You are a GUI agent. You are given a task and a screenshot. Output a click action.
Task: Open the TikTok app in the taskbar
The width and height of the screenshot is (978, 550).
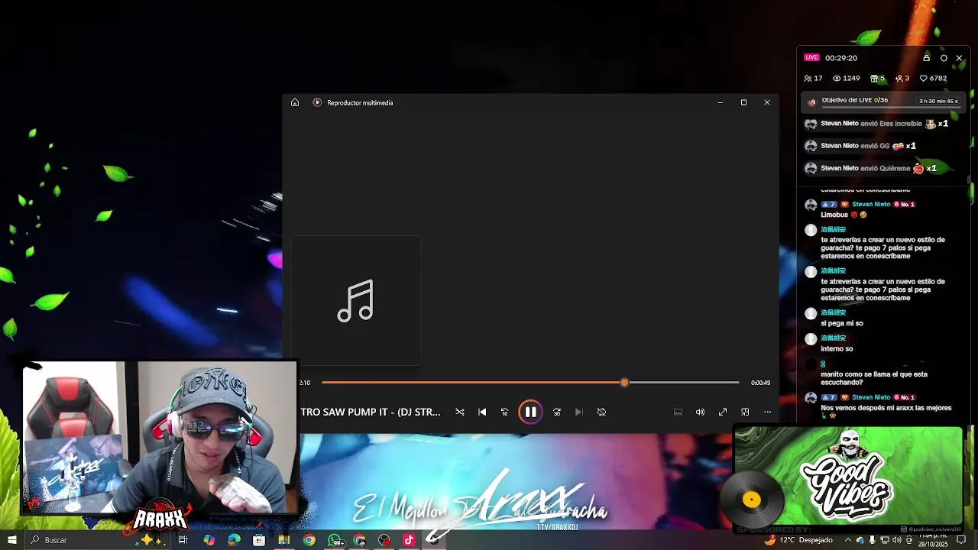pyautogui.click(x=409, y=540)
